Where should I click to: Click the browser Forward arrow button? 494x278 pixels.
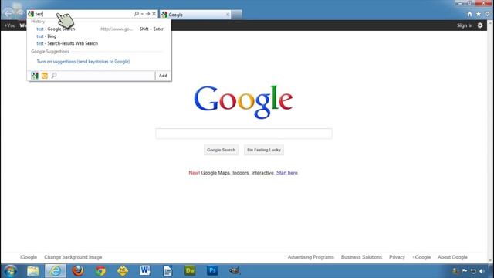coord(20,14)
